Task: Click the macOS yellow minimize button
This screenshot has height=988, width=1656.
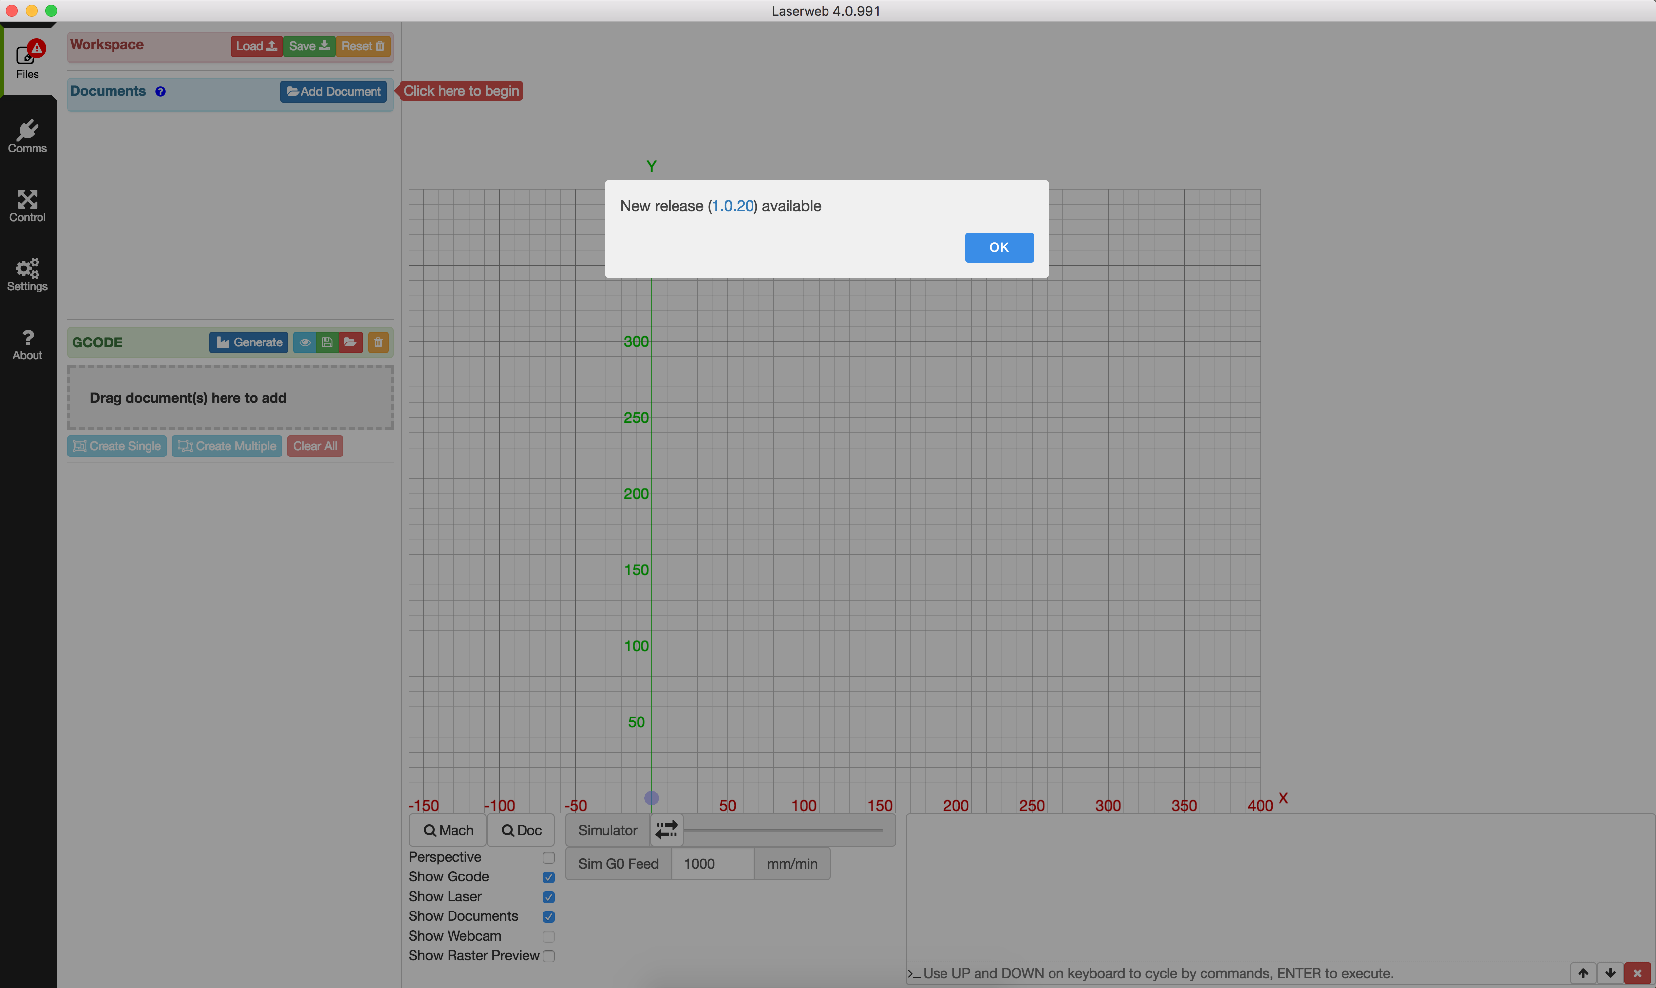Action: point(31,11)
